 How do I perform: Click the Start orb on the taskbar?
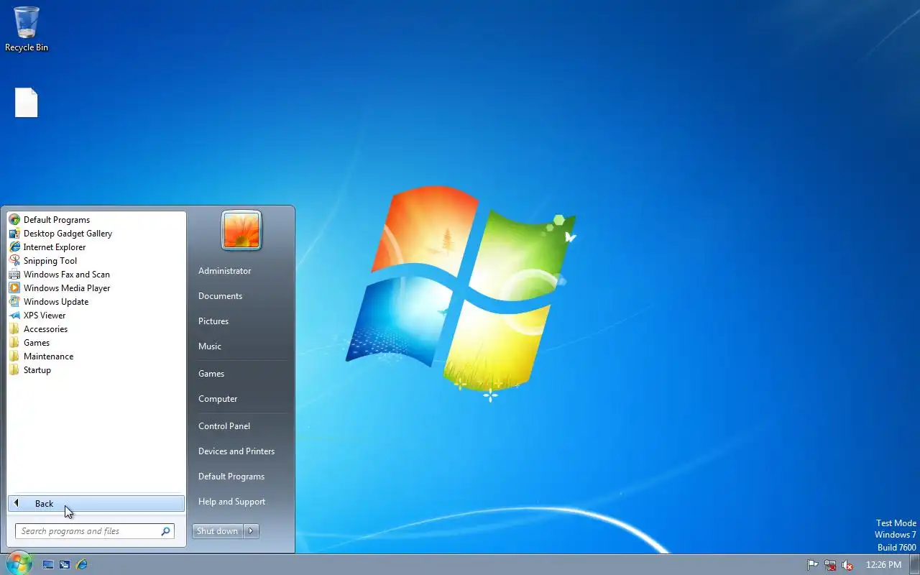point(19,563)
